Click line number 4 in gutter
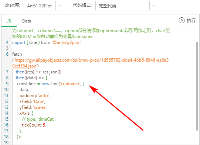The height and width of the screenshot is (145, 200). (x=7, y=42)
